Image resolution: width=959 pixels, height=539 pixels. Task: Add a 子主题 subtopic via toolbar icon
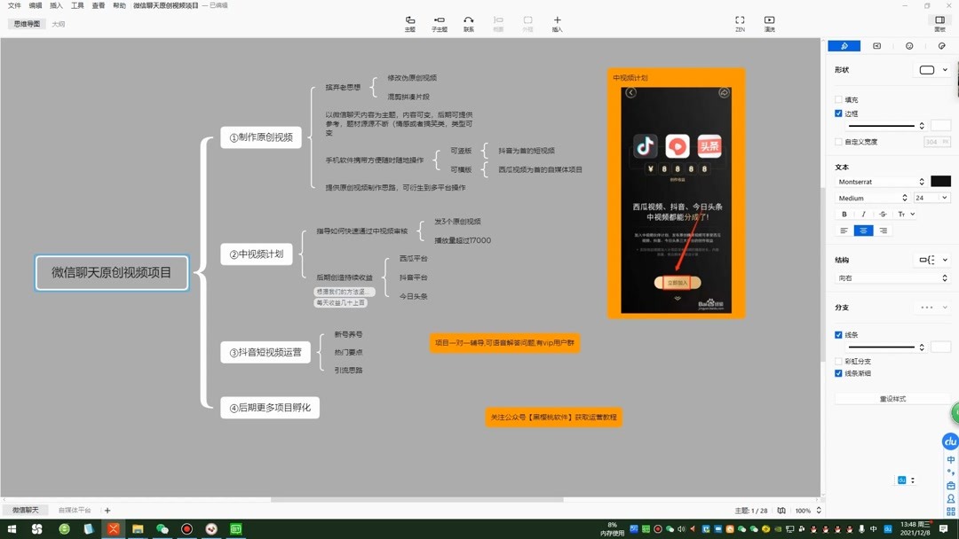(439, 23)
